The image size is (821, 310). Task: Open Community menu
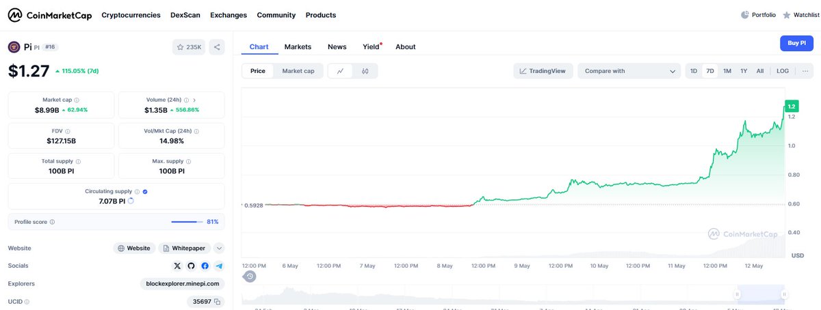276,15
